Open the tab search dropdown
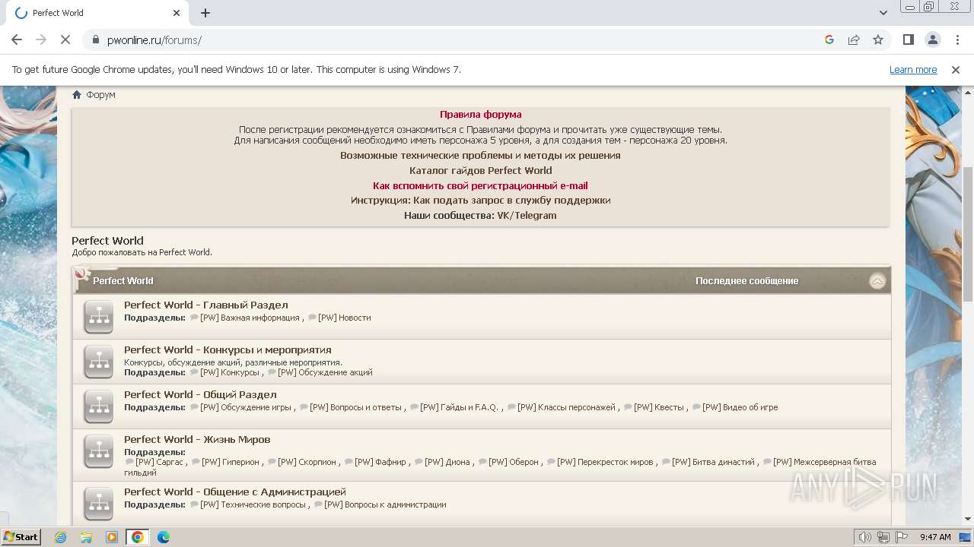 pos(883,13)
